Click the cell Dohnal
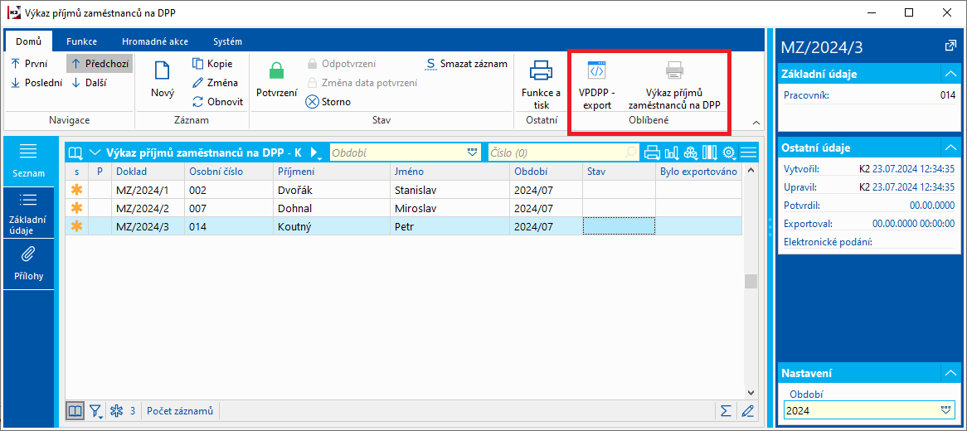 tap(331, 208)
